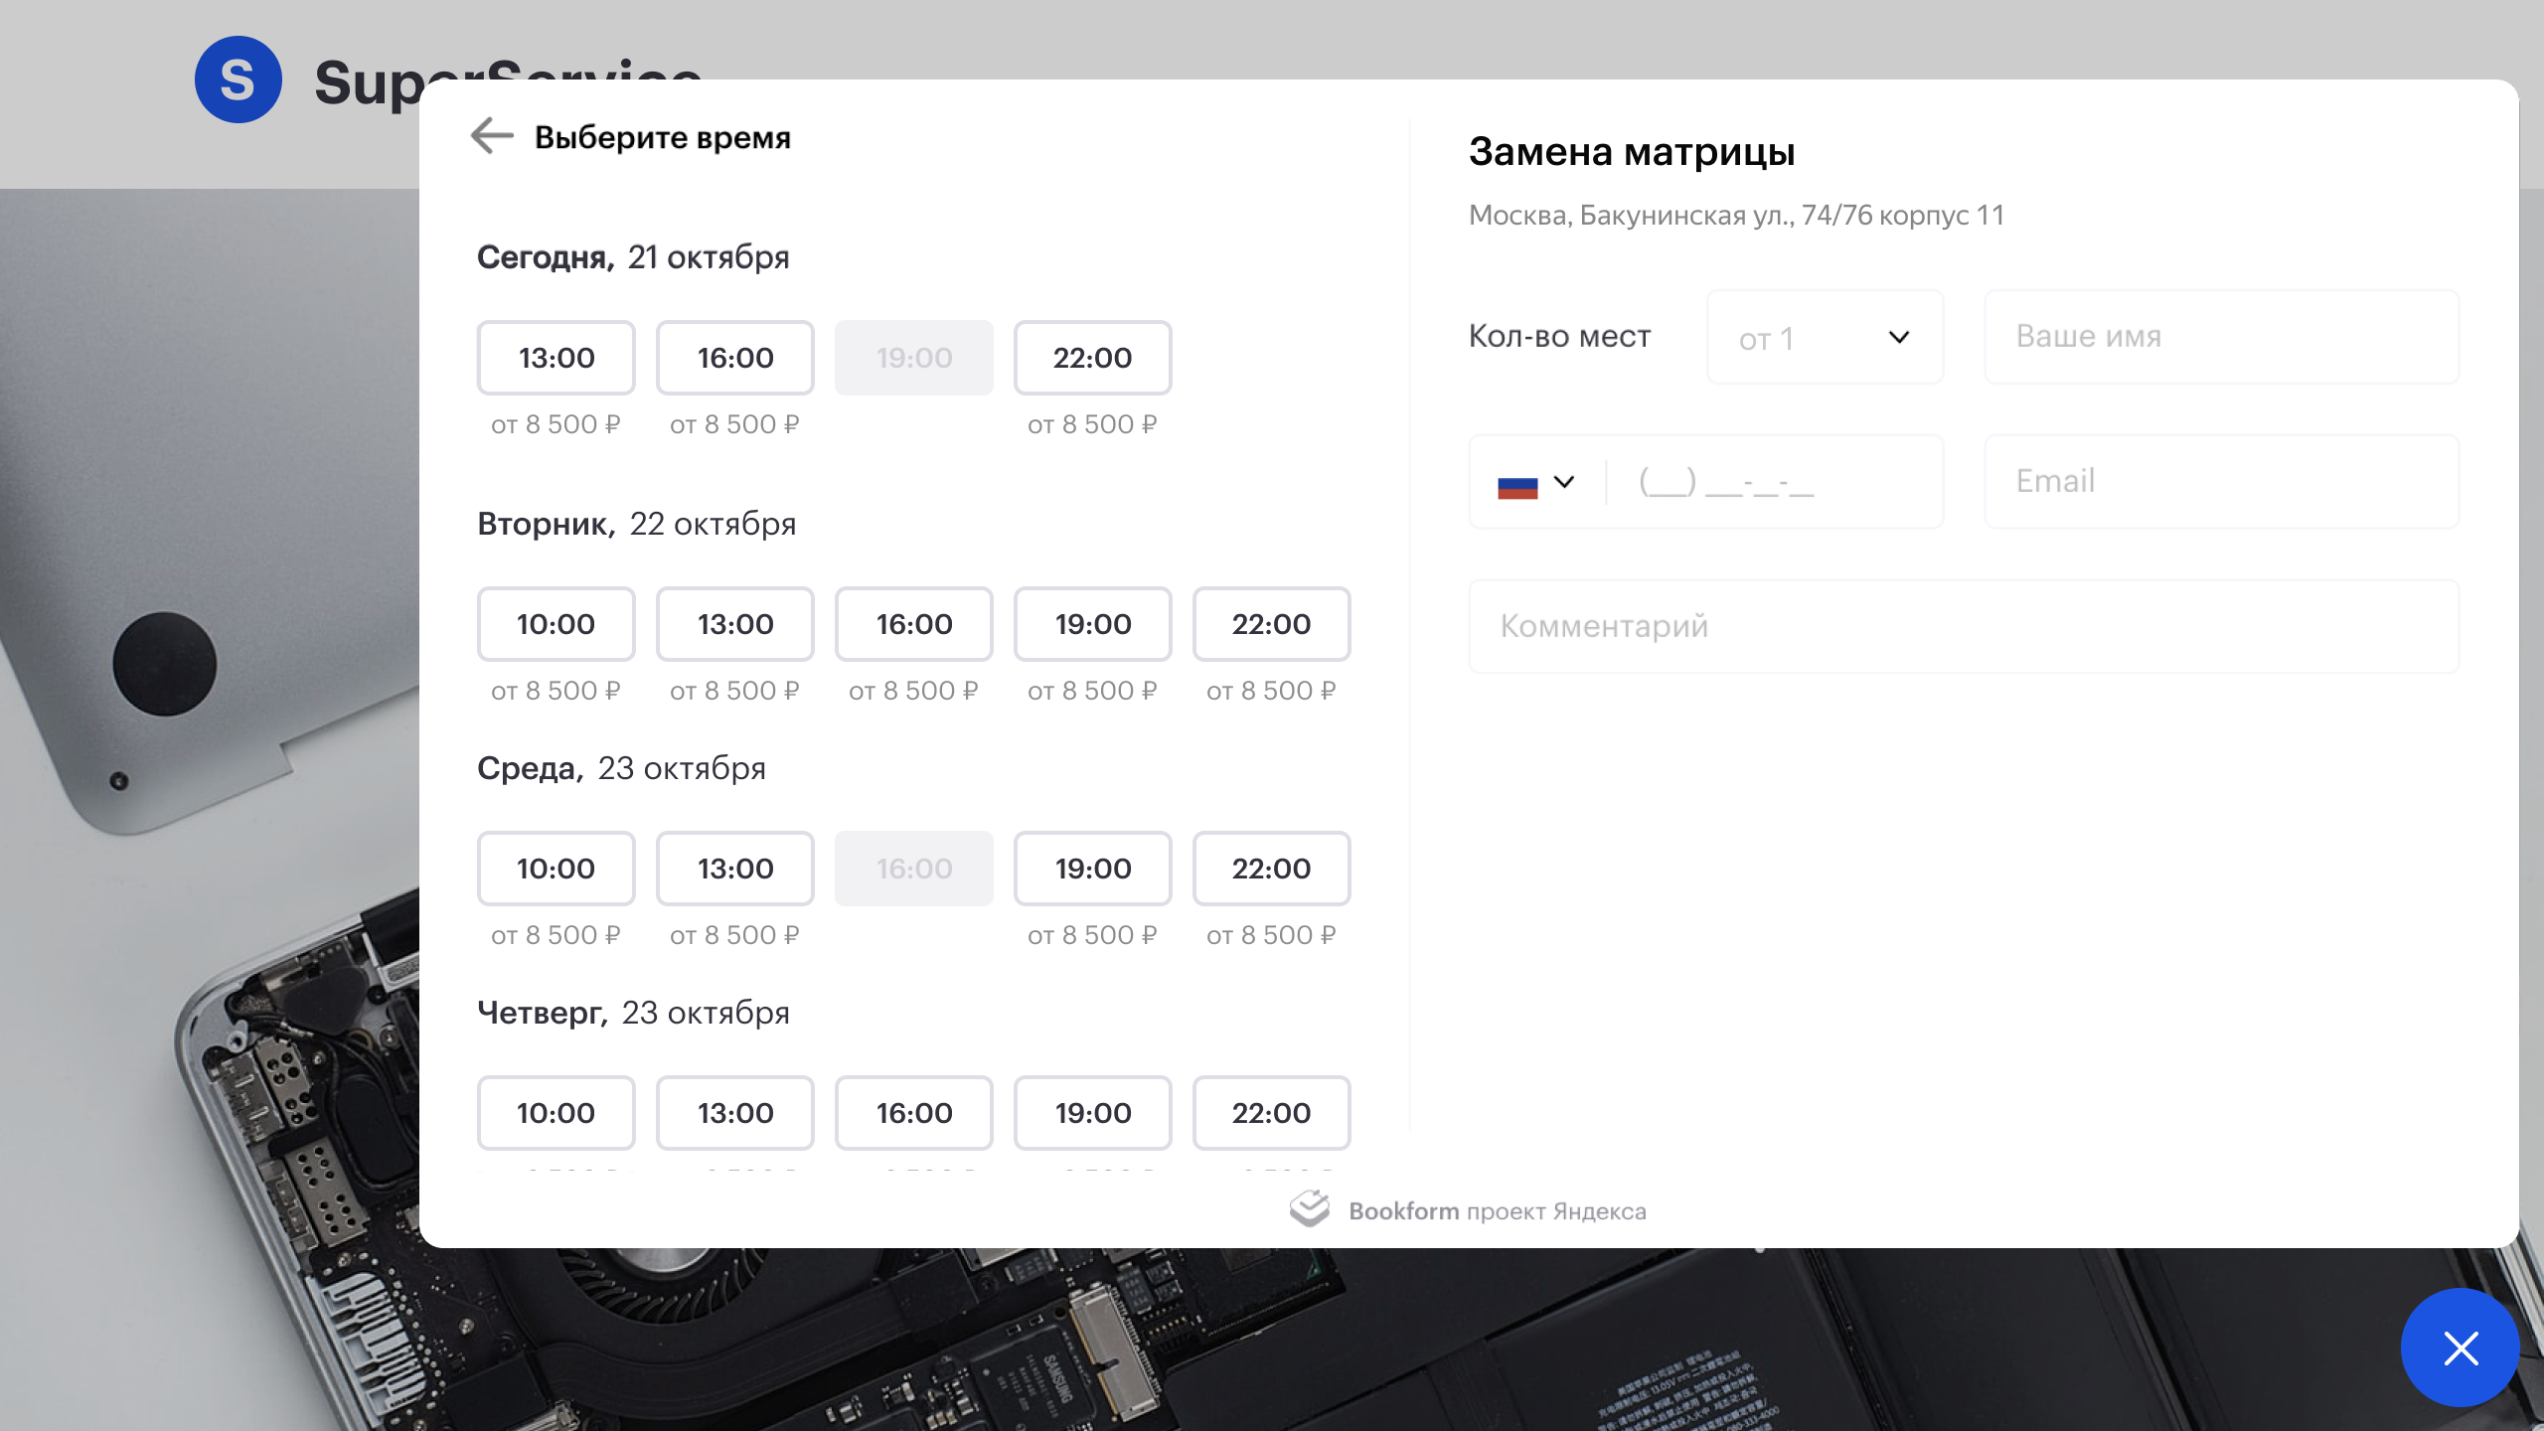The image size is (2544, 1431).
Task: Choose 13:00 on Среда
Action: point(735,869)
